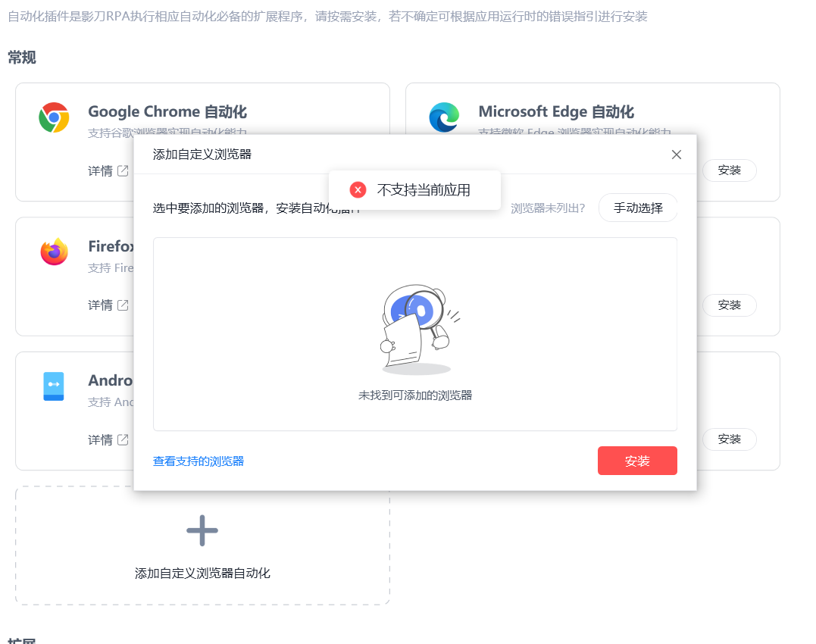Click the plus icon to add custom browser
The image size is (816, 644).
(202, 530)
